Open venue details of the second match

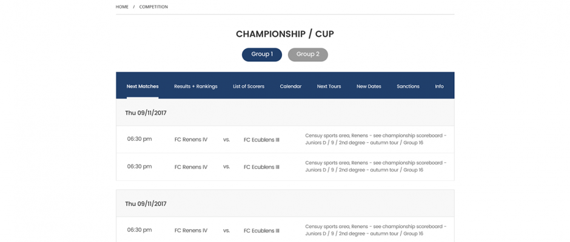(376, 166)
